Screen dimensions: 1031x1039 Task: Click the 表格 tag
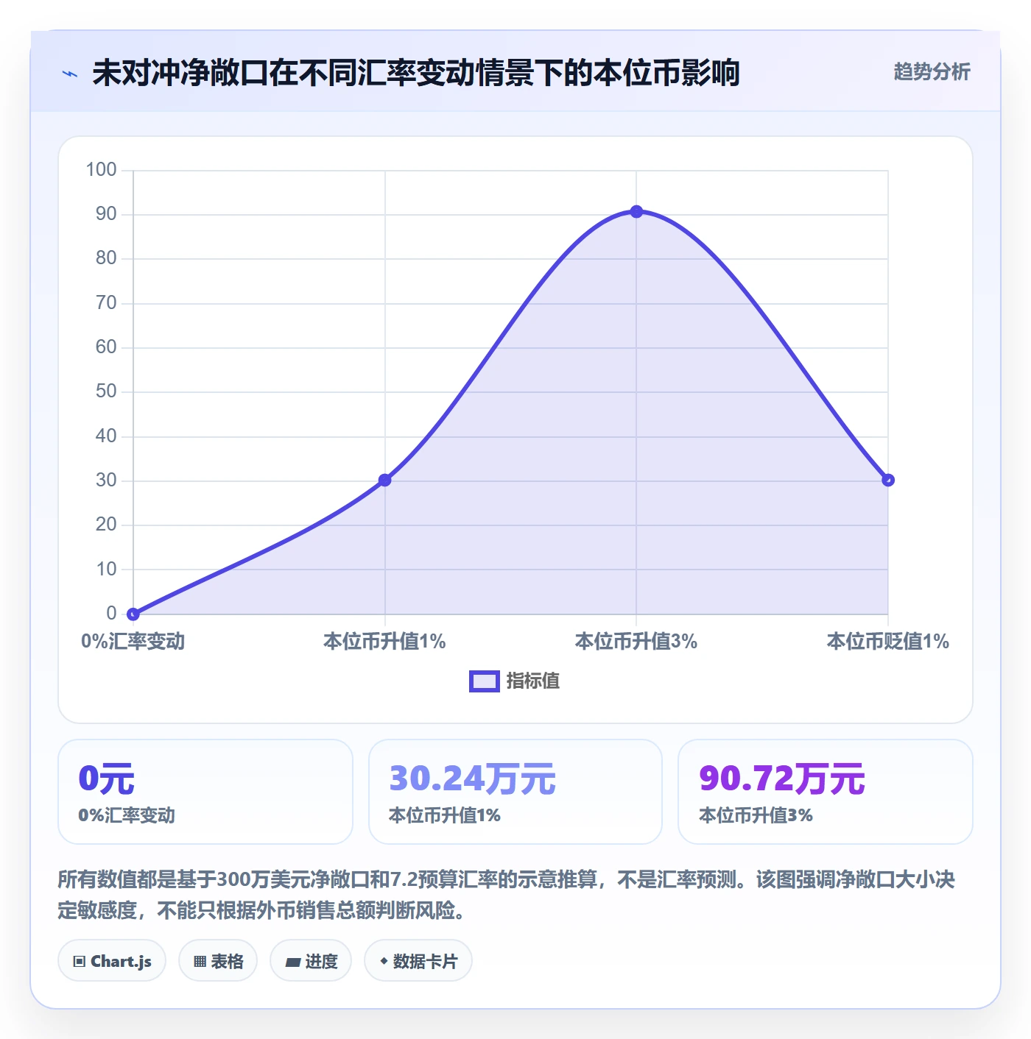(x=218, y=960)
